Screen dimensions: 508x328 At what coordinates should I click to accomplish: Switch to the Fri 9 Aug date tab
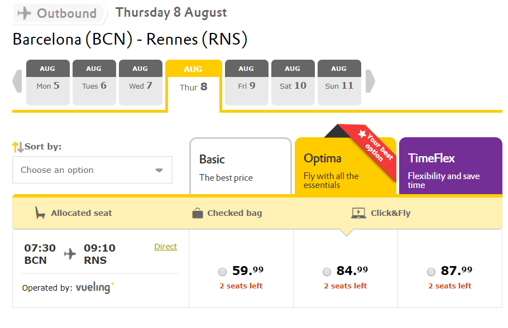coord(246,82)
